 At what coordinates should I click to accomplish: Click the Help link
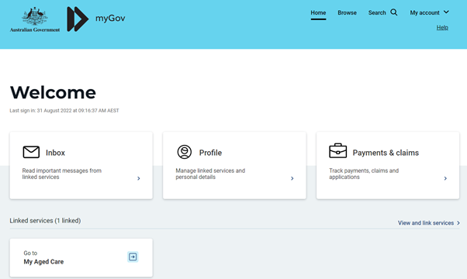click(442, 28)
